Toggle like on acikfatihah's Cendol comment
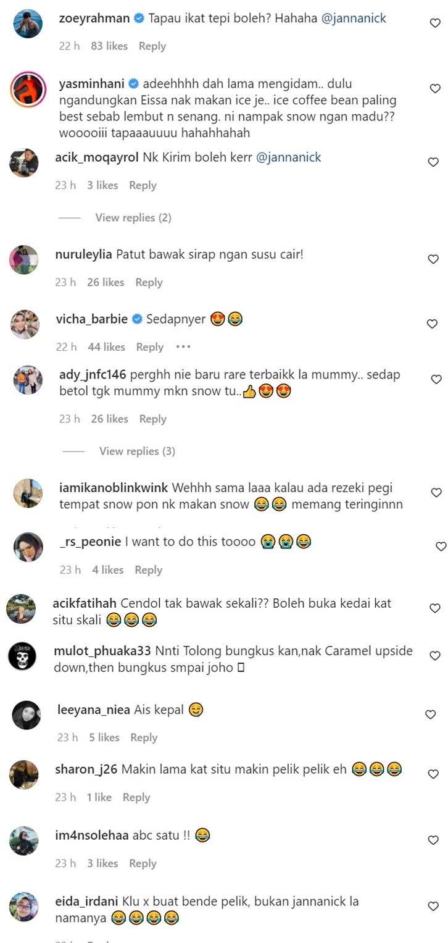This screenshot has width=448, height=943. (x=434, y=608)
